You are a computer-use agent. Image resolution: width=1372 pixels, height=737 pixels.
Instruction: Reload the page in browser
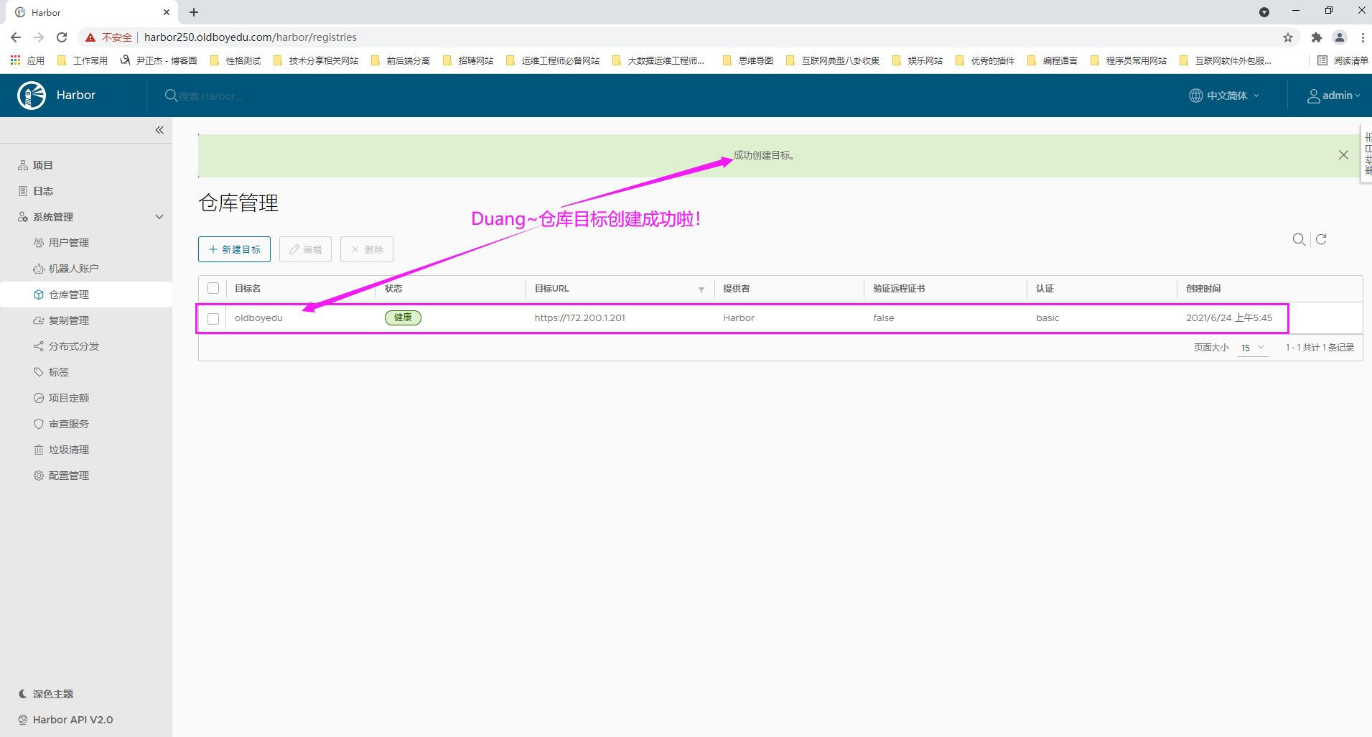pyautogui.click(x=62, y=37)
